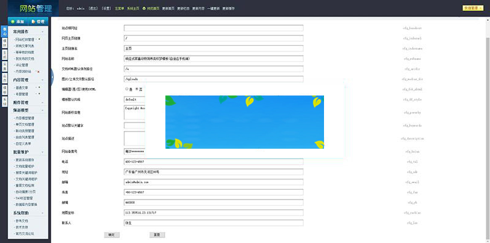This screenshot has width=490, height=243.
Task: Click the small icon beside 网站栏目管理
Action: pos(39,39)
